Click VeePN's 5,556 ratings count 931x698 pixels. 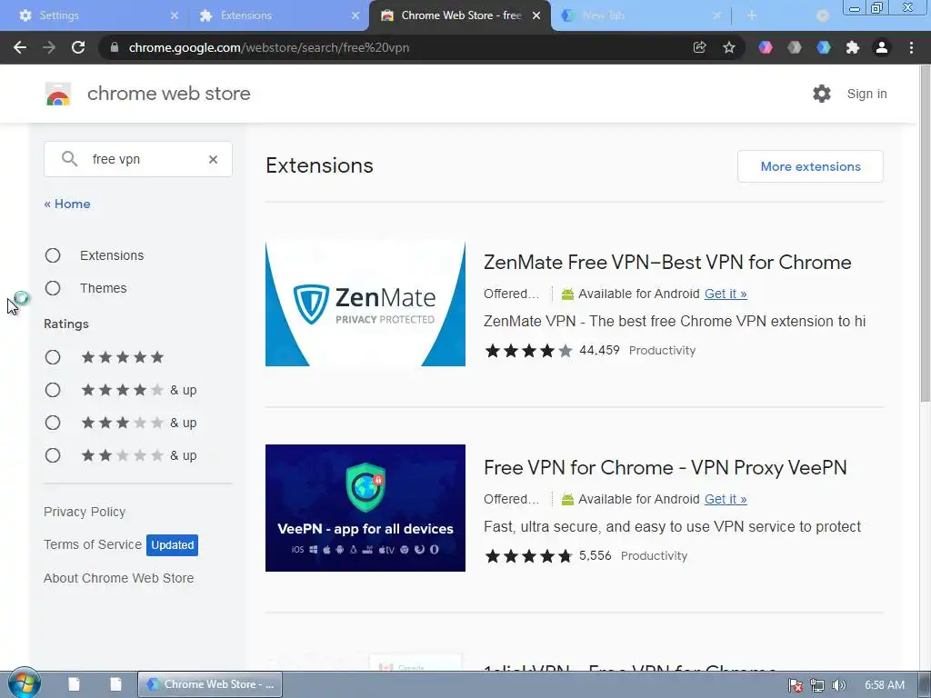(x=595, y=555)
